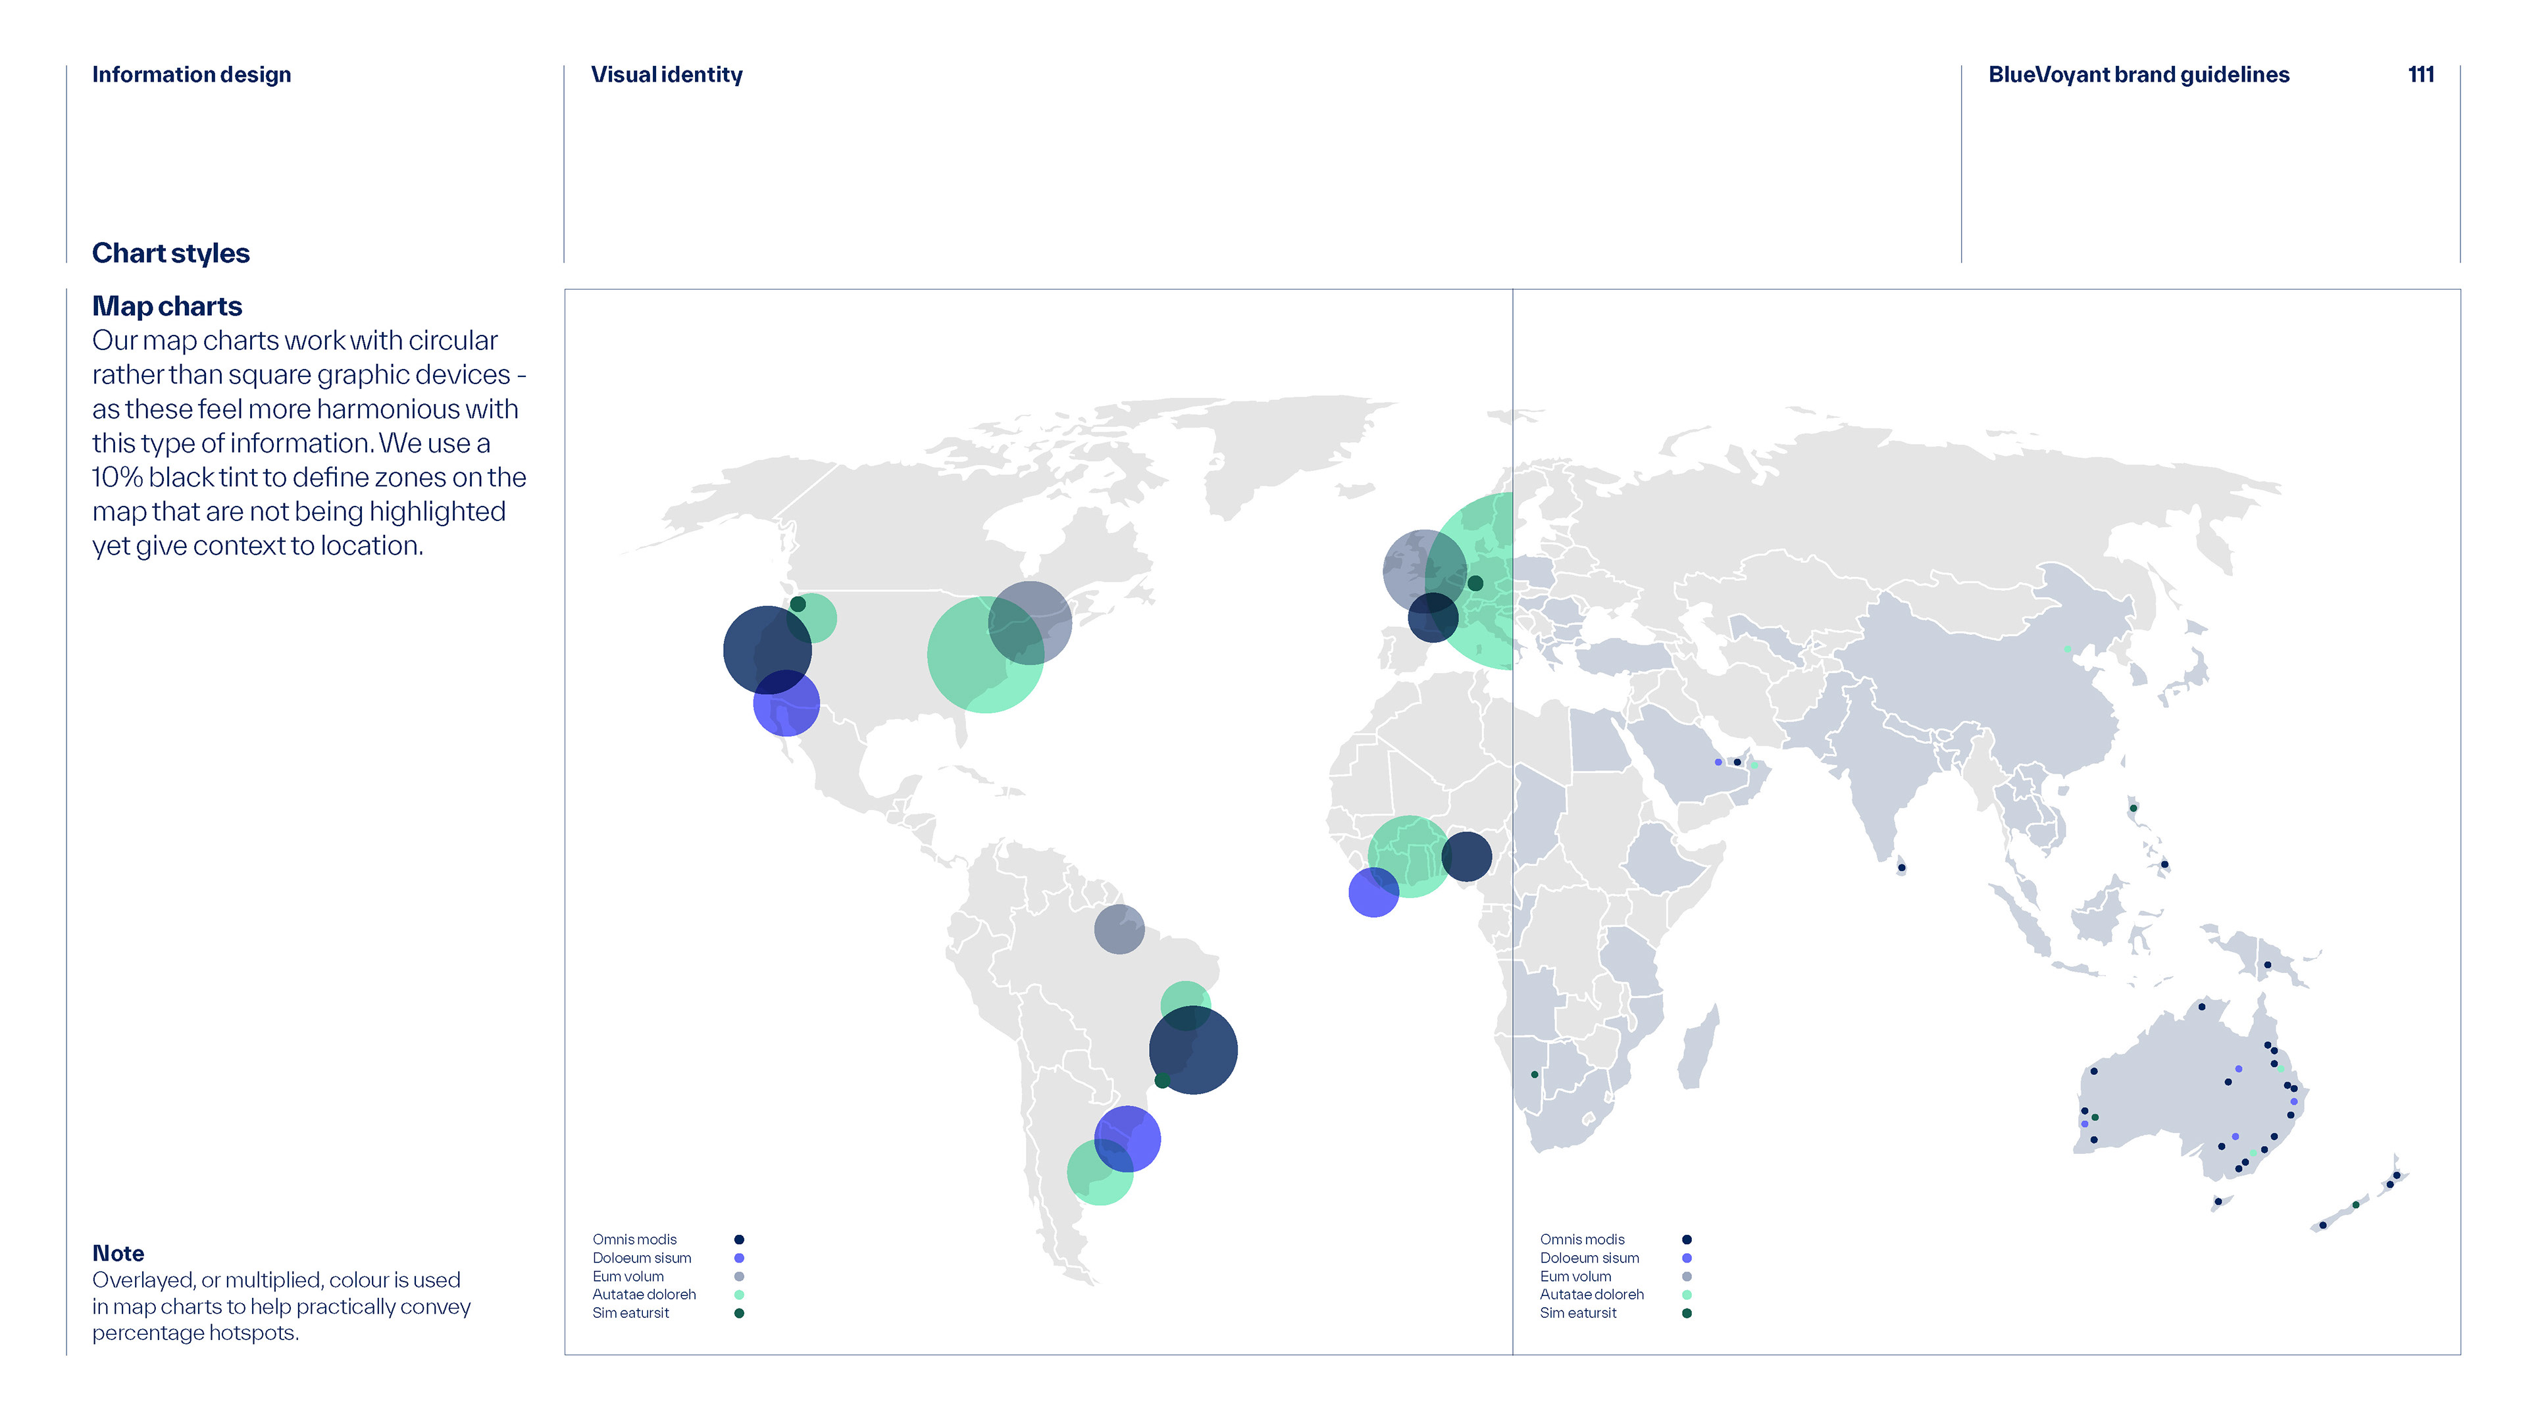Click the large mint bubble over the southeastern US
Screen dimensions: 2527x1421
(x=985, y=654)
